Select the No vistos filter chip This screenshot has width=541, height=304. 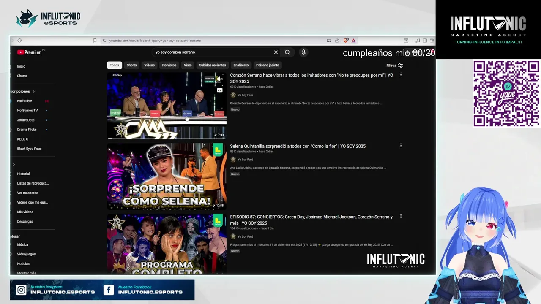point(169,65)
